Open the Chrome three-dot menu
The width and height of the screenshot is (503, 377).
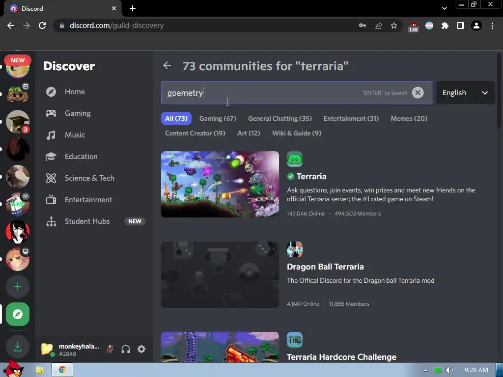click(x=492, y=26)
